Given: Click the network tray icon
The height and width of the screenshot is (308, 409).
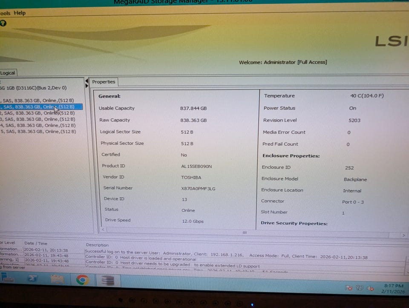Looking at the screenshot, I should pyautogui.click(x=360, y=288).
